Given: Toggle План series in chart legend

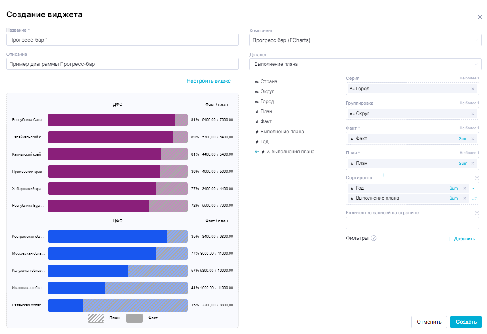Looking at the screenshot, I should coord(103,318).
